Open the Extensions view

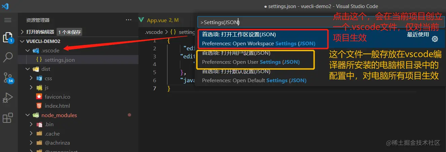[7, 118]
